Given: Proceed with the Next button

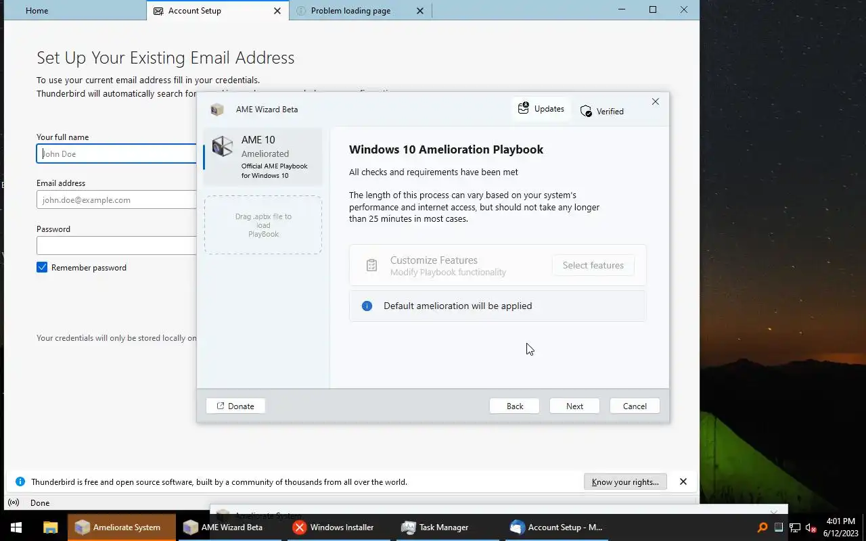Looking at the screenshot, I should (574, 406).
